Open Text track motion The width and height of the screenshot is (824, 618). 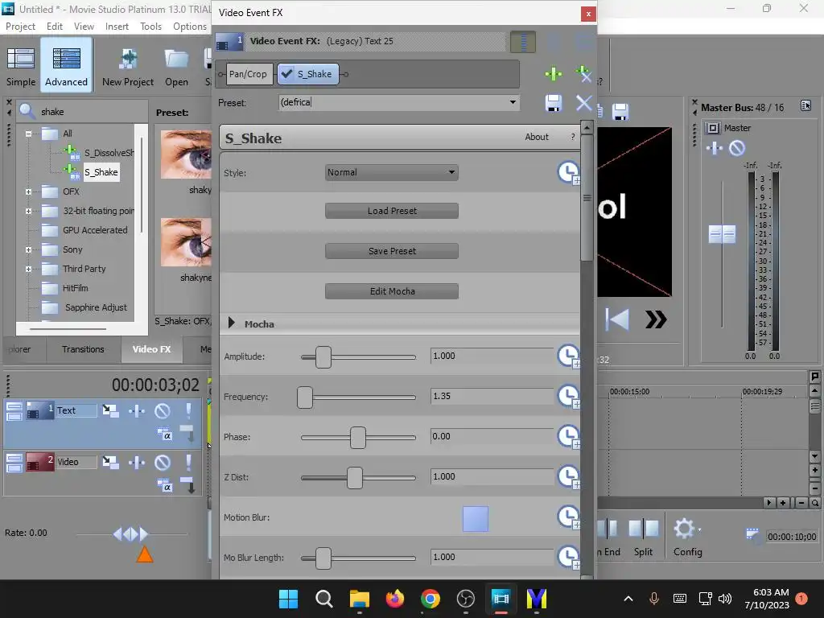point(110,410)
